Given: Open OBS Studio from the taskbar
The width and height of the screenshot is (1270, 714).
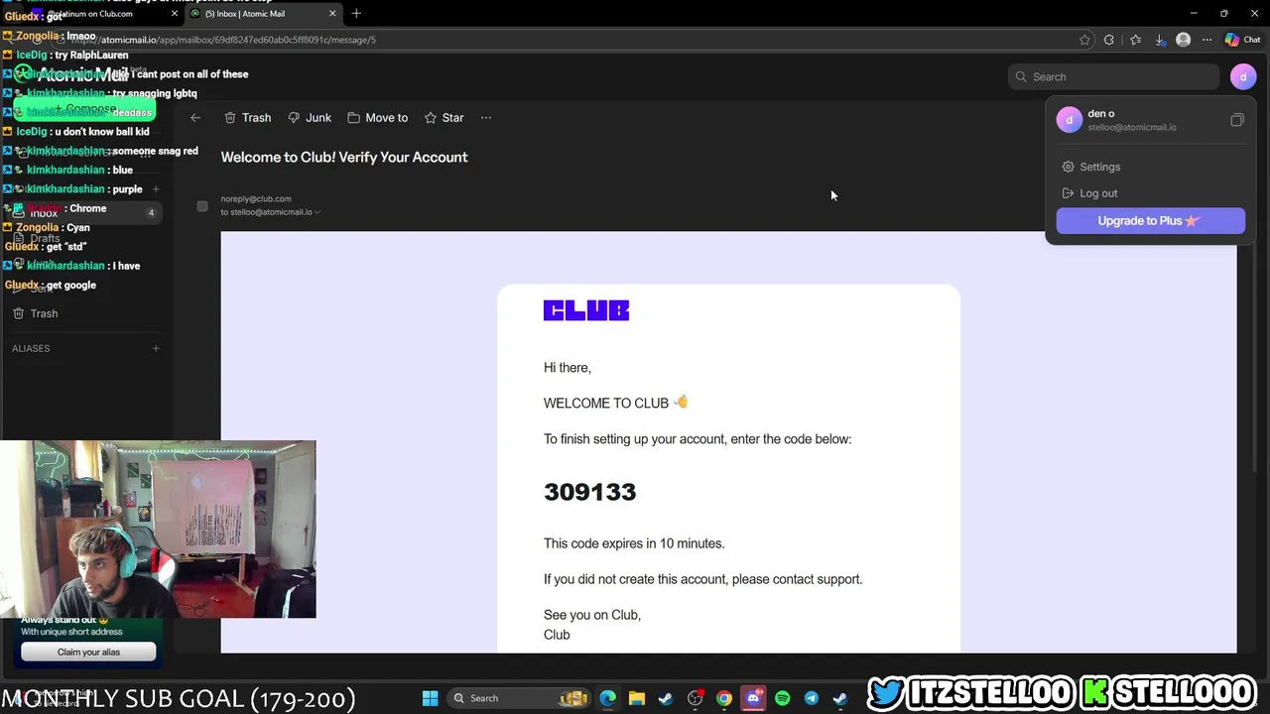Looking at the screenshot, I should (695, 698).
